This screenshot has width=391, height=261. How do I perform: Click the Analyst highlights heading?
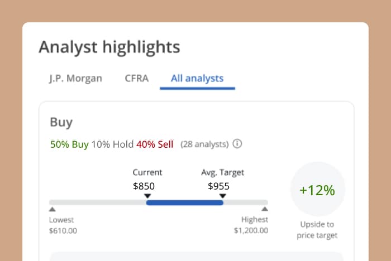(109, 47)
